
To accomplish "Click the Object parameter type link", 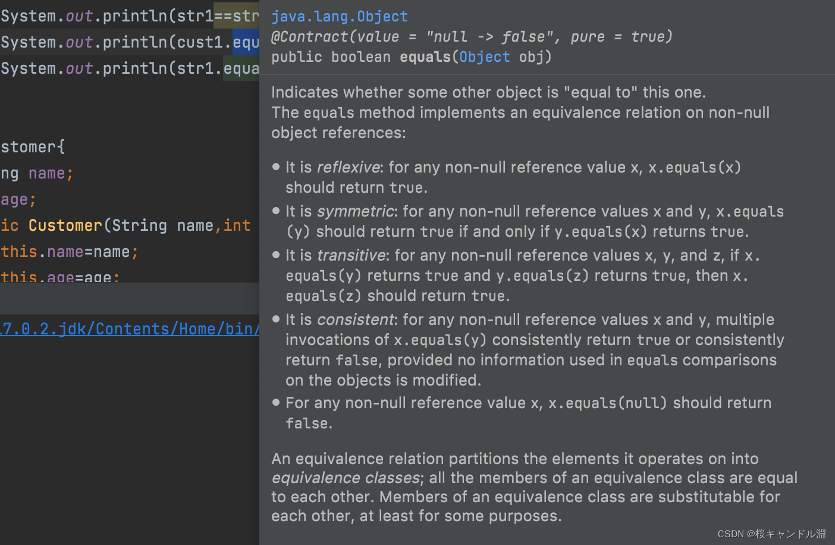I will pyautogui.click(x=484, y=57).
